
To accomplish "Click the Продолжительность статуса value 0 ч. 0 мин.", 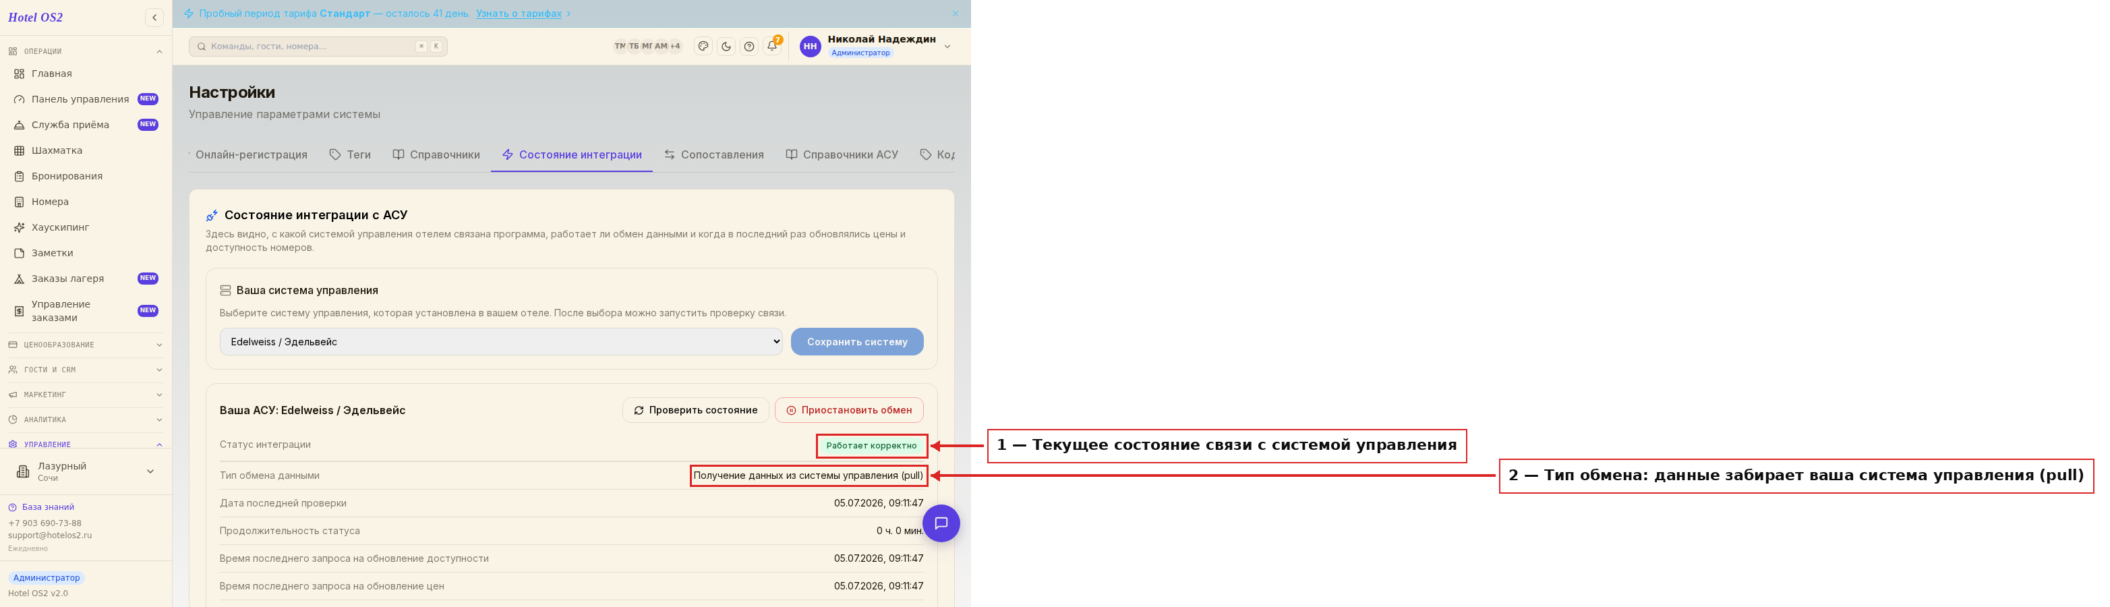I will tap(900, 531).
